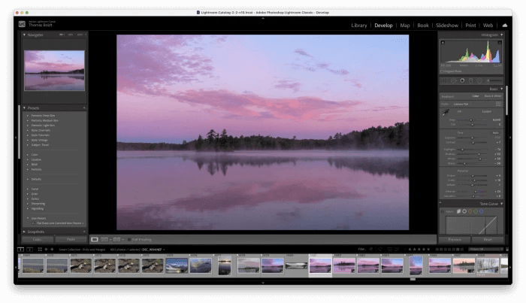Image resolution: width=526 pixels, height=303 pixels.
Task: Switch to the Slideshow module
Action: [447, 25]
